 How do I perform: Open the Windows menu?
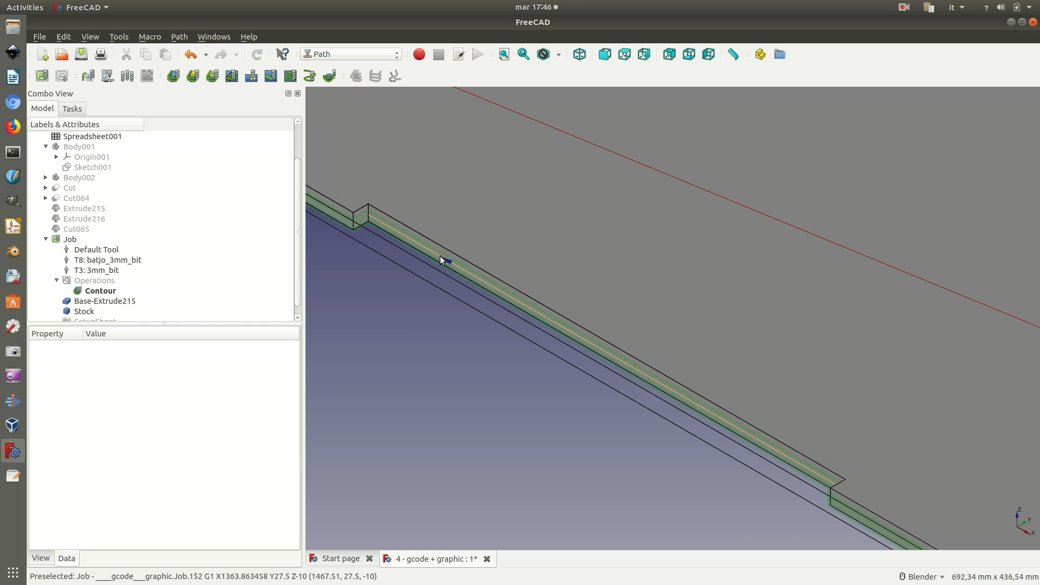click(x=214, y=37)
